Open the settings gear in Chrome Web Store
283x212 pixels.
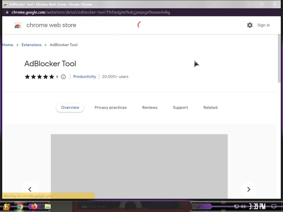tap(250, 25)
